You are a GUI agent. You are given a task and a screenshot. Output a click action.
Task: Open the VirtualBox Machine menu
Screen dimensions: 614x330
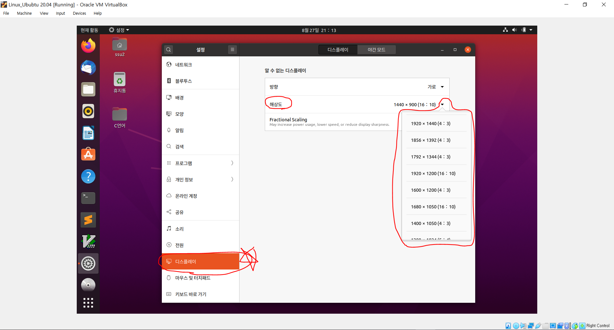24,13
